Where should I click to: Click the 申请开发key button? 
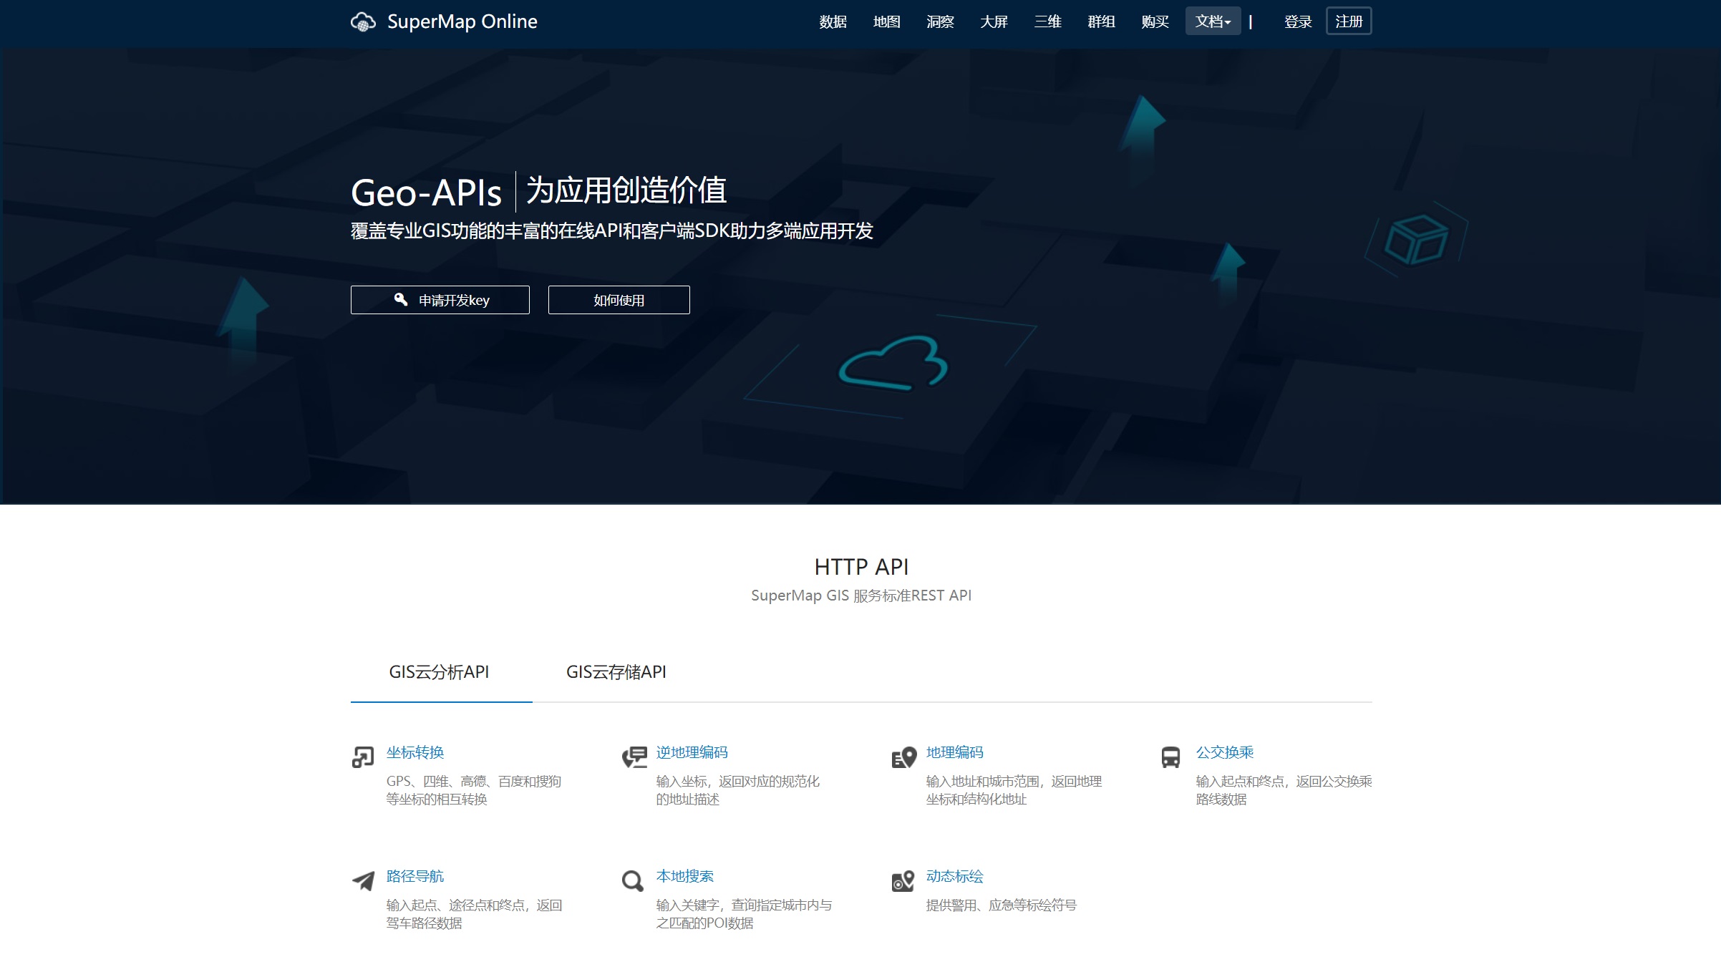coord(440,300)
